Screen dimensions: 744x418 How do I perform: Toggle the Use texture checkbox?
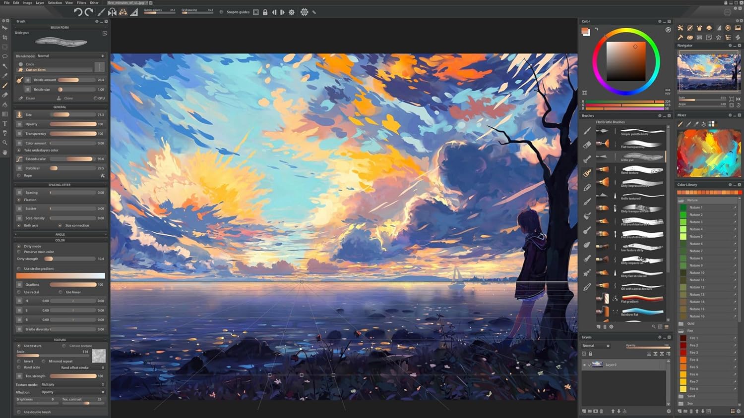[x=19, y=346]
